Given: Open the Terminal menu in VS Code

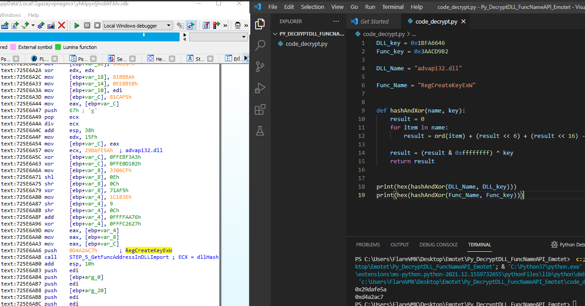Looking at the screenshot, I should tap(393, 7).
